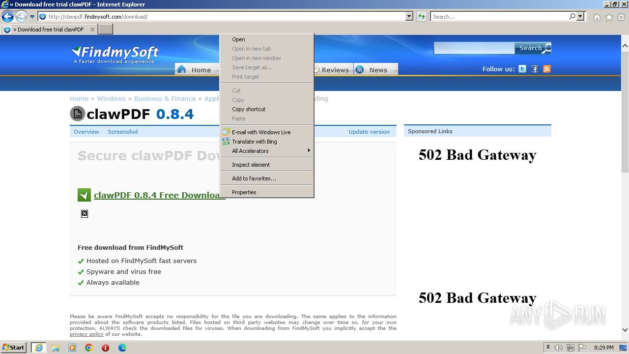Click the search magnifier icon in toolbar
Viewport: 629px width, 354px height.
tap(572, 17)
